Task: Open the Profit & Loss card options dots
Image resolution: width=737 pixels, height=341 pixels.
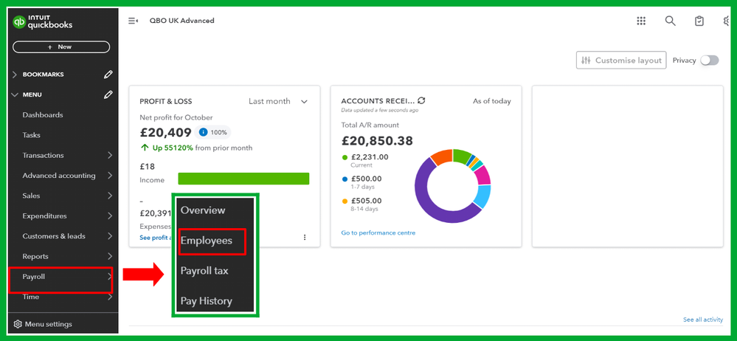Action: tap(305, 238)
